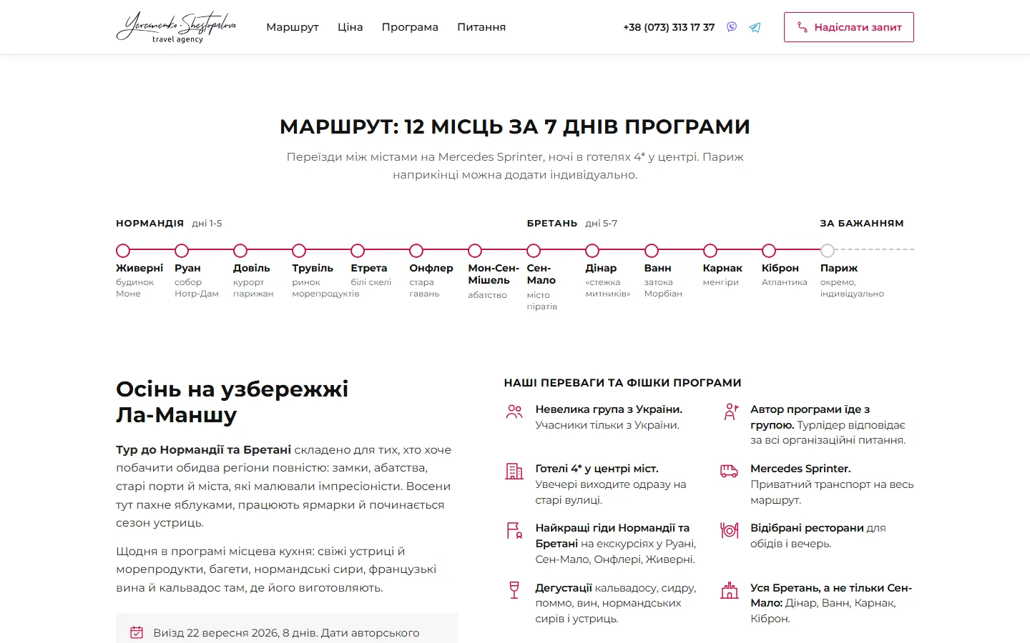This screenshot has width=1030, height=643.
Task: Open the Питання menu item
Action: pos(481,27)
